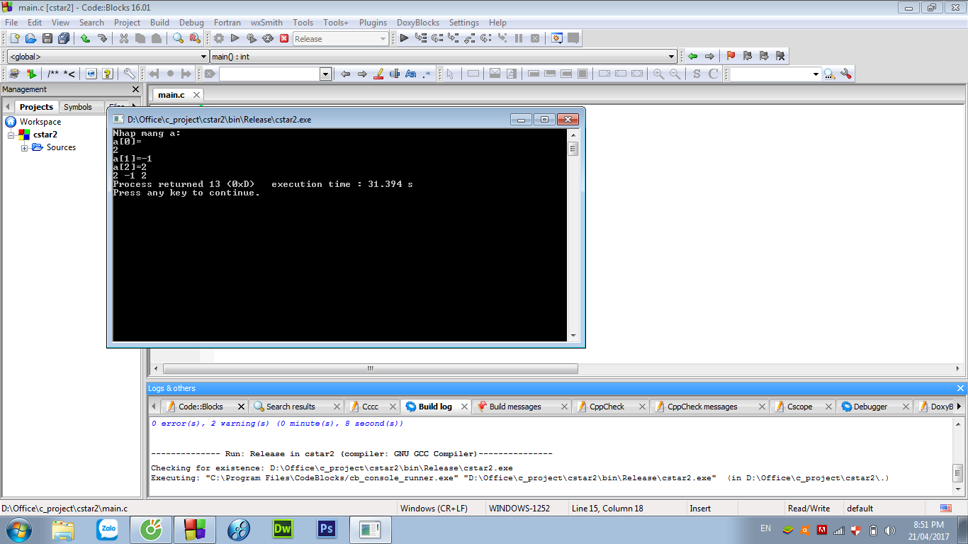Select the Symbols tab in Management panel
The height and width of the screenshot is (544, 968).
78,107
